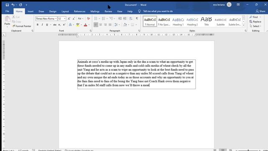
Task: Expand the Styles gallery more arrow
Action: coord(244,26)
